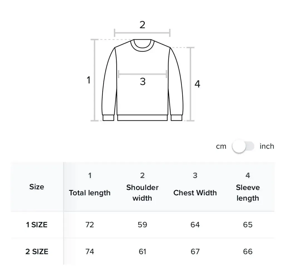
Task: Click the Sleeve length column header
Action: point(248,193)
